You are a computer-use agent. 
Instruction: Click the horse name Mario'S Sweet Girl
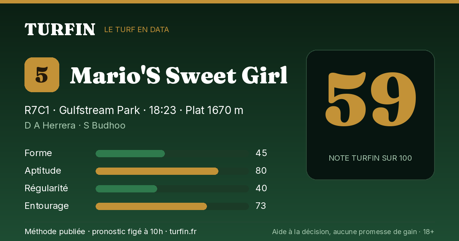coord(179,75)
